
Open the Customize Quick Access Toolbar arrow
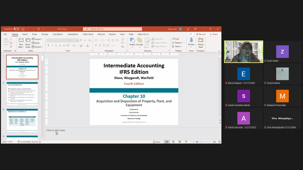[43, 29]
